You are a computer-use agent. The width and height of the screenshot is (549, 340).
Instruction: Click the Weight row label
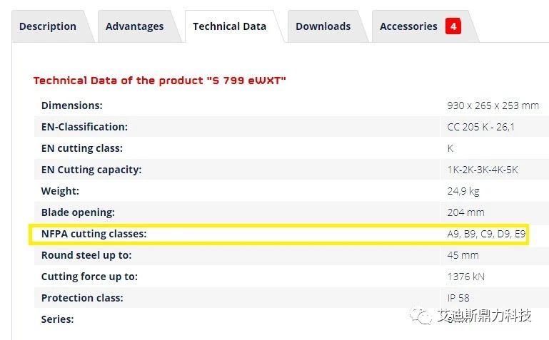[x=60, y=191]
